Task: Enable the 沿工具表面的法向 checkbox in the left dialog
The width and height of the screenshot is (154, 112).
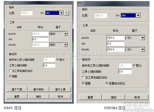Action: (x=10, y=71)
